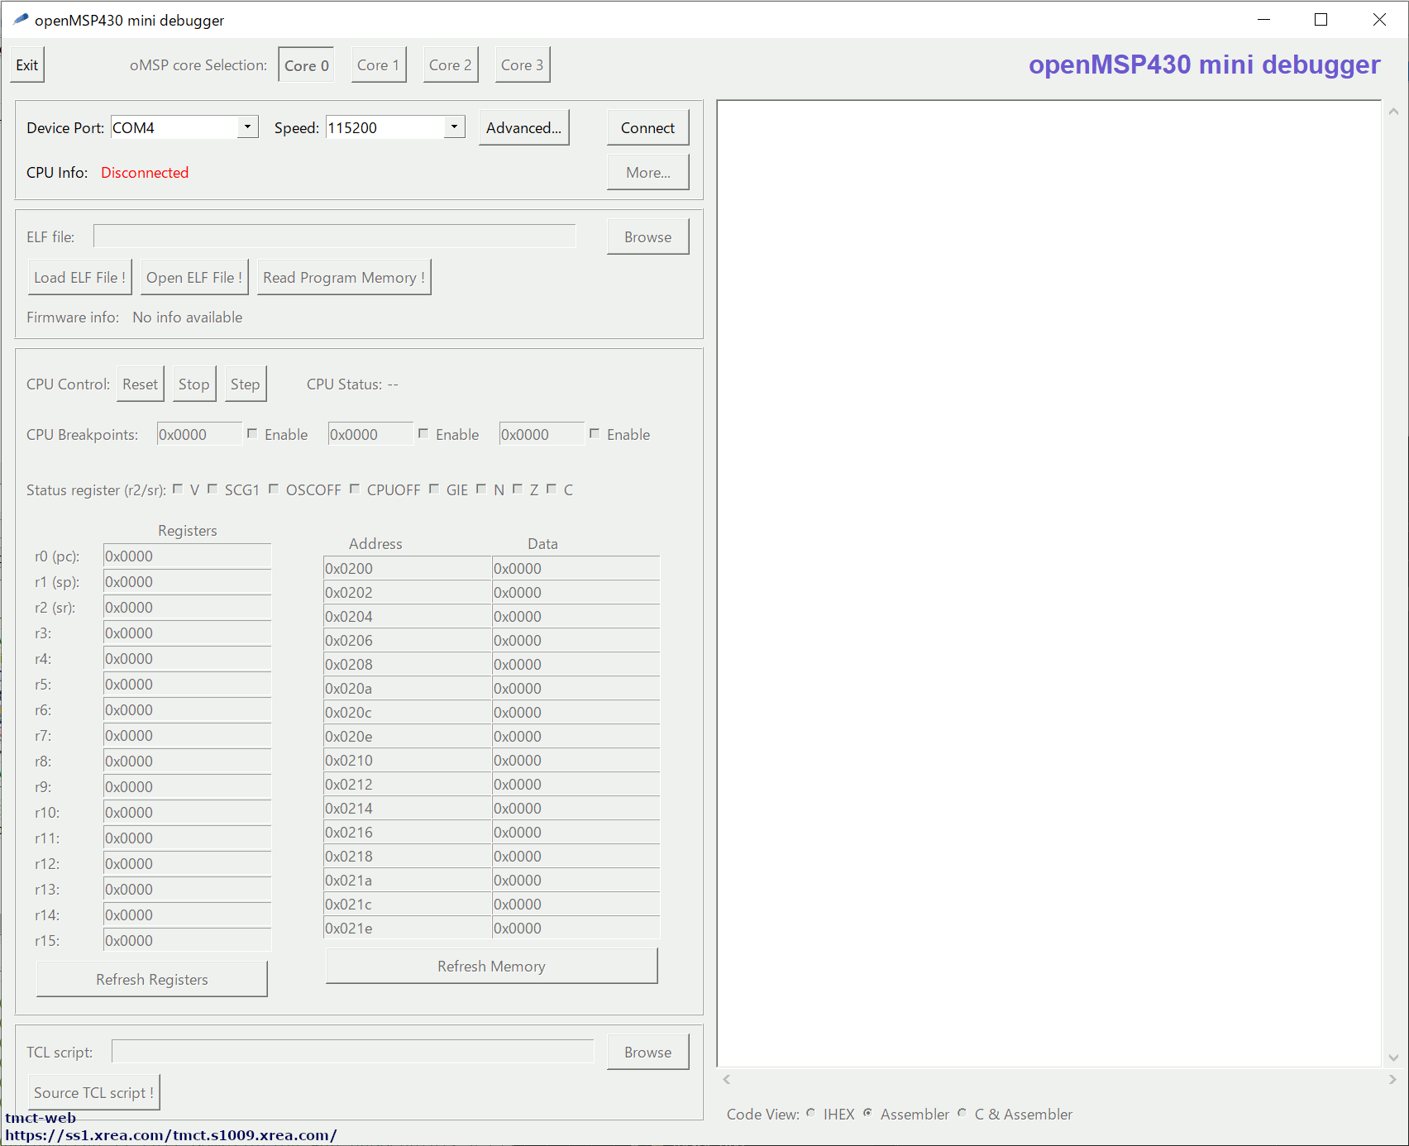This screenshot has width=1409, height=1146.
Task: Click the More... CPU info button
Action: pyautogui.click(x=648, y=173)
